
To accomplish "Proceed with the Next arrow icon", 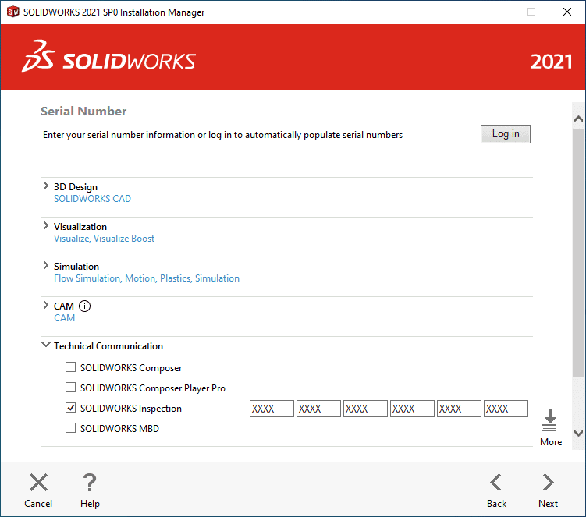I will point(548,482).
